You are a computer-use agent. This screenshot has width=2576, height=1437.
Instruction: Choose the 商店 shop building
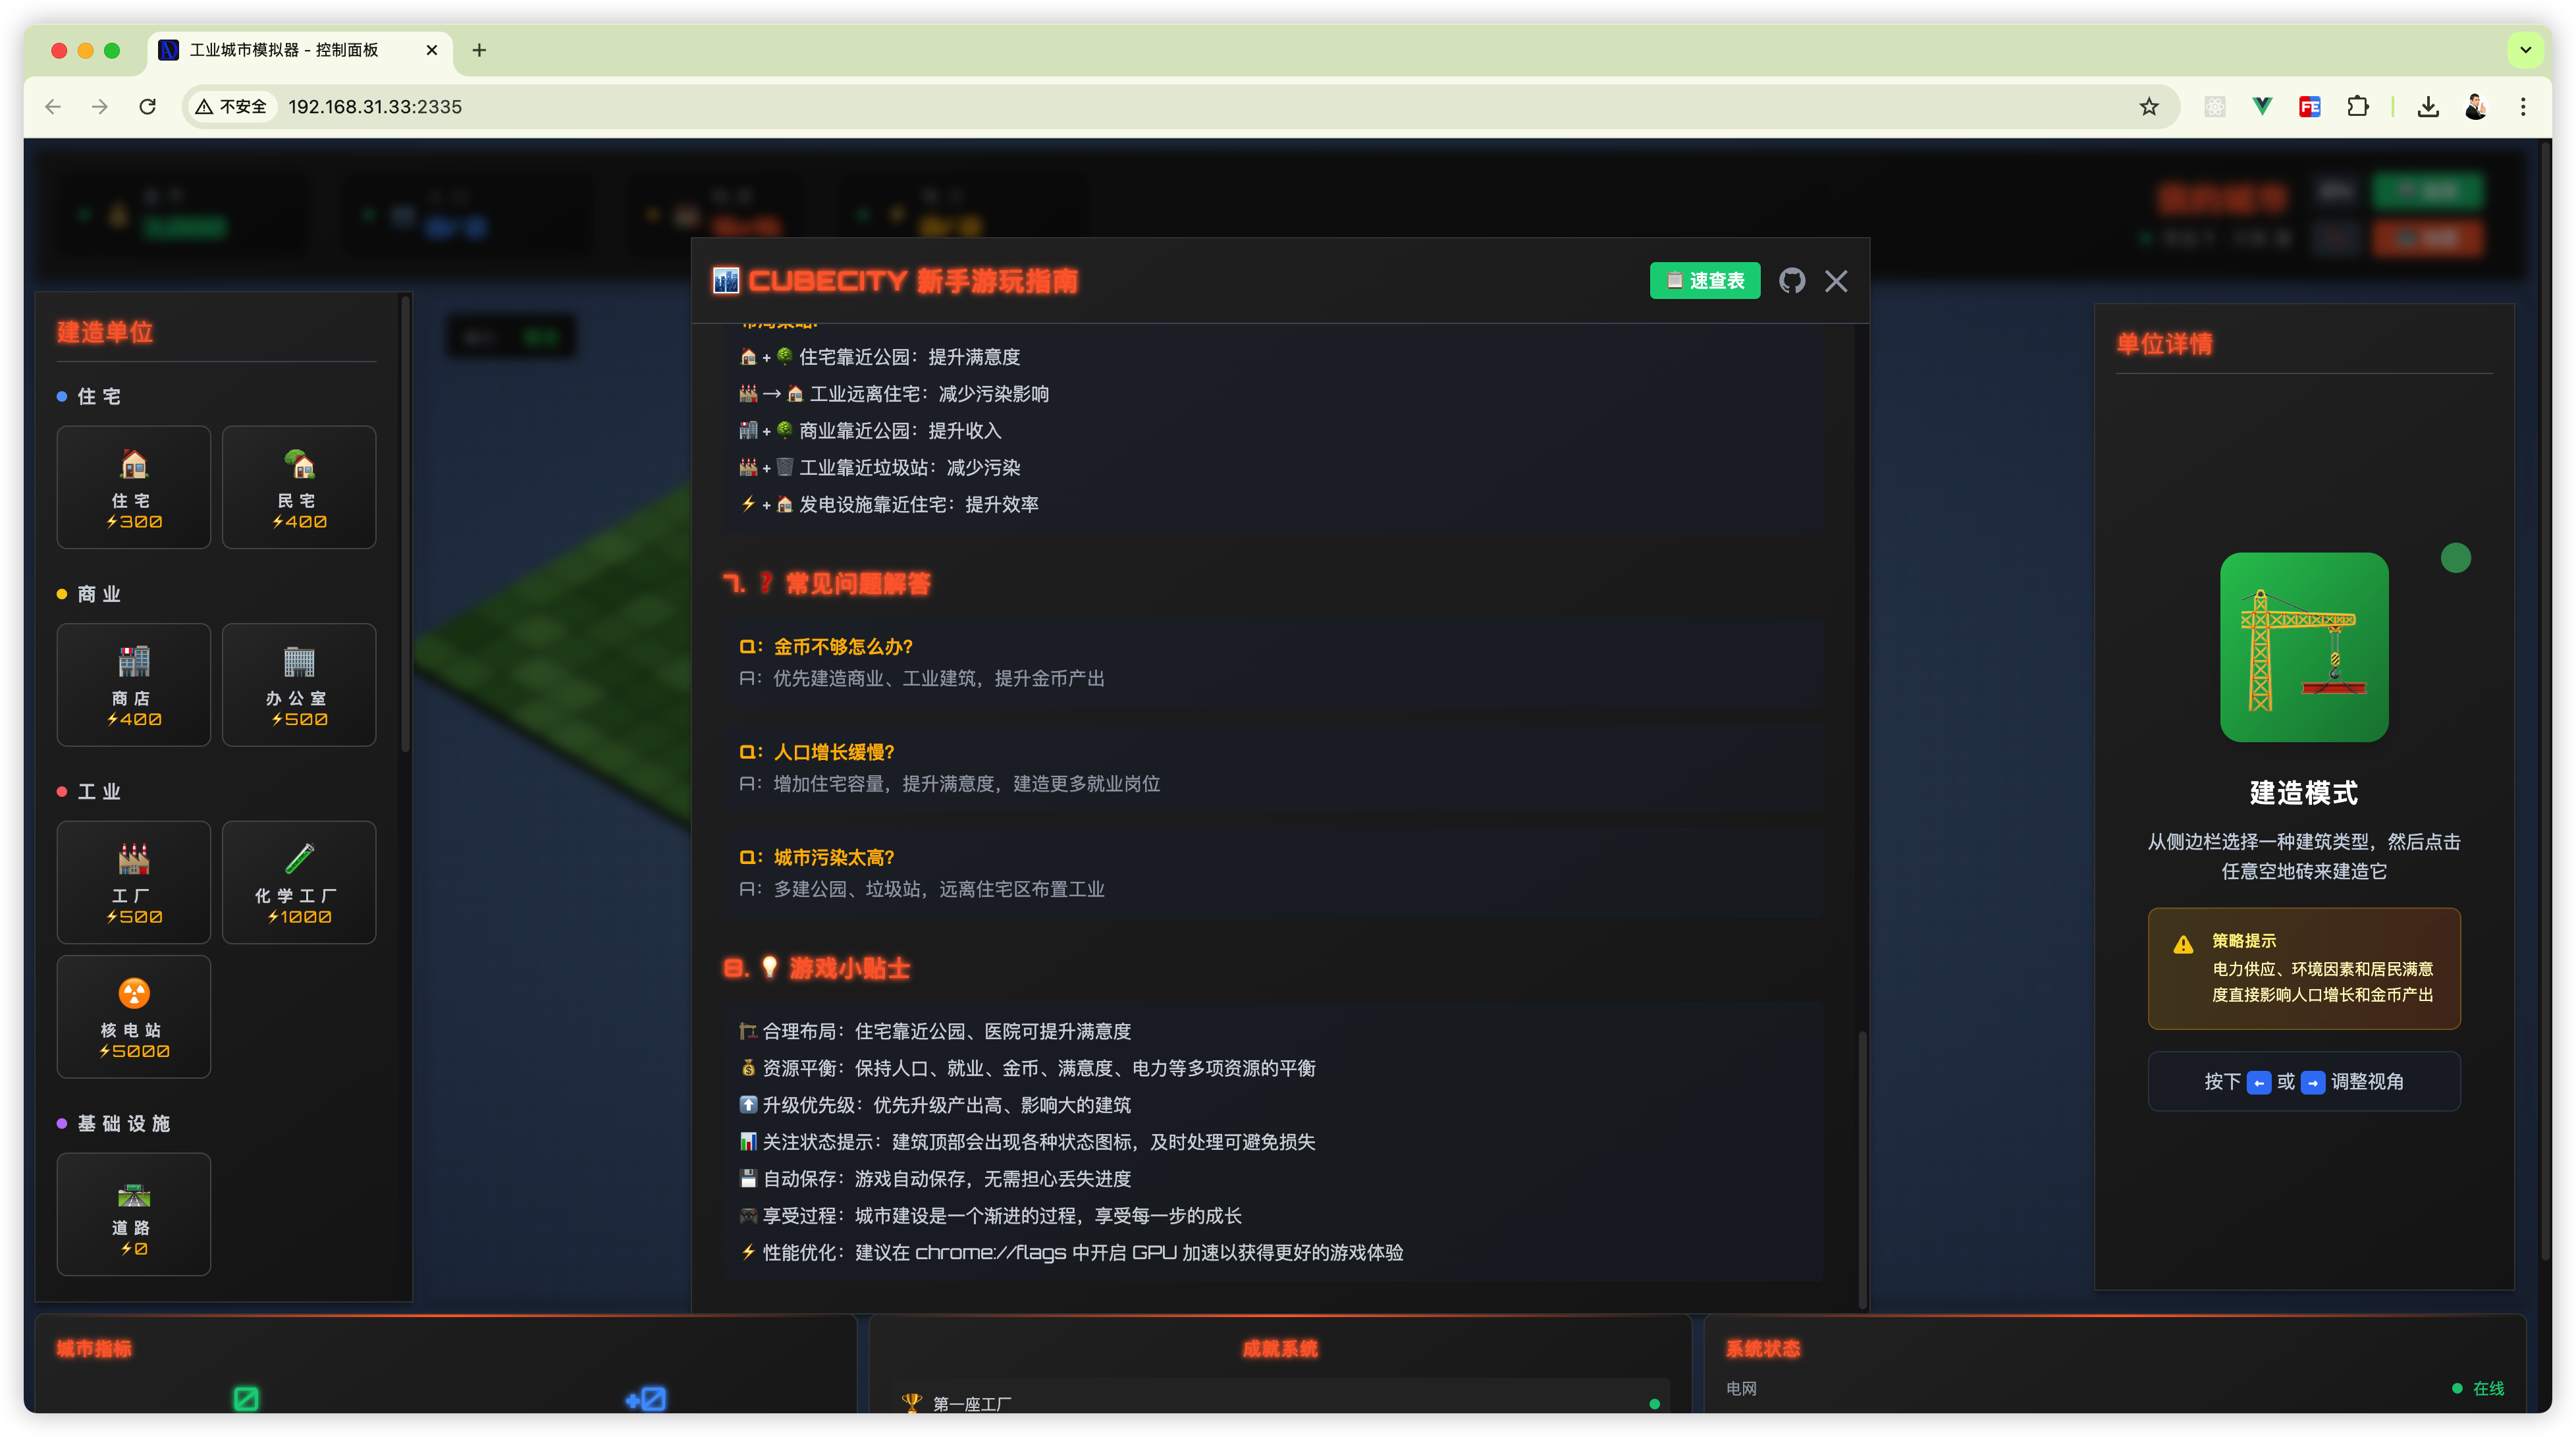(133, 685)
